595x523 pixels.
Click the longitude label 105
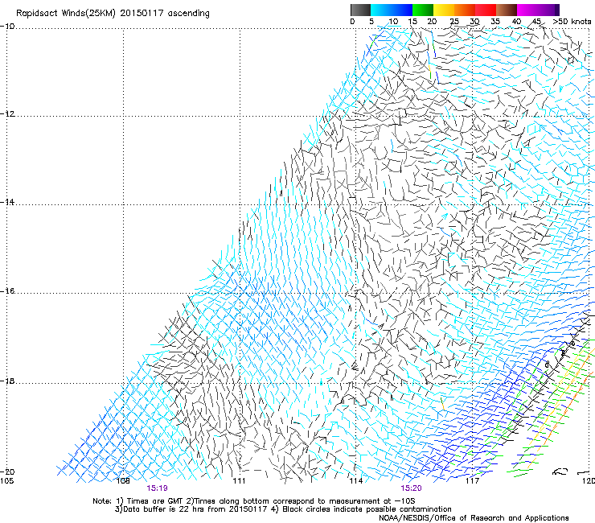(x=6, y=481)
